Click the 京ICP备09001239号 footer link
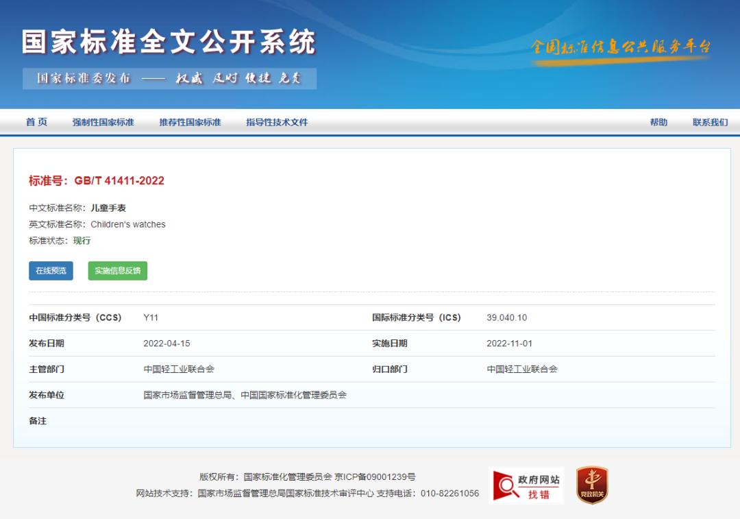 (375, 477)
